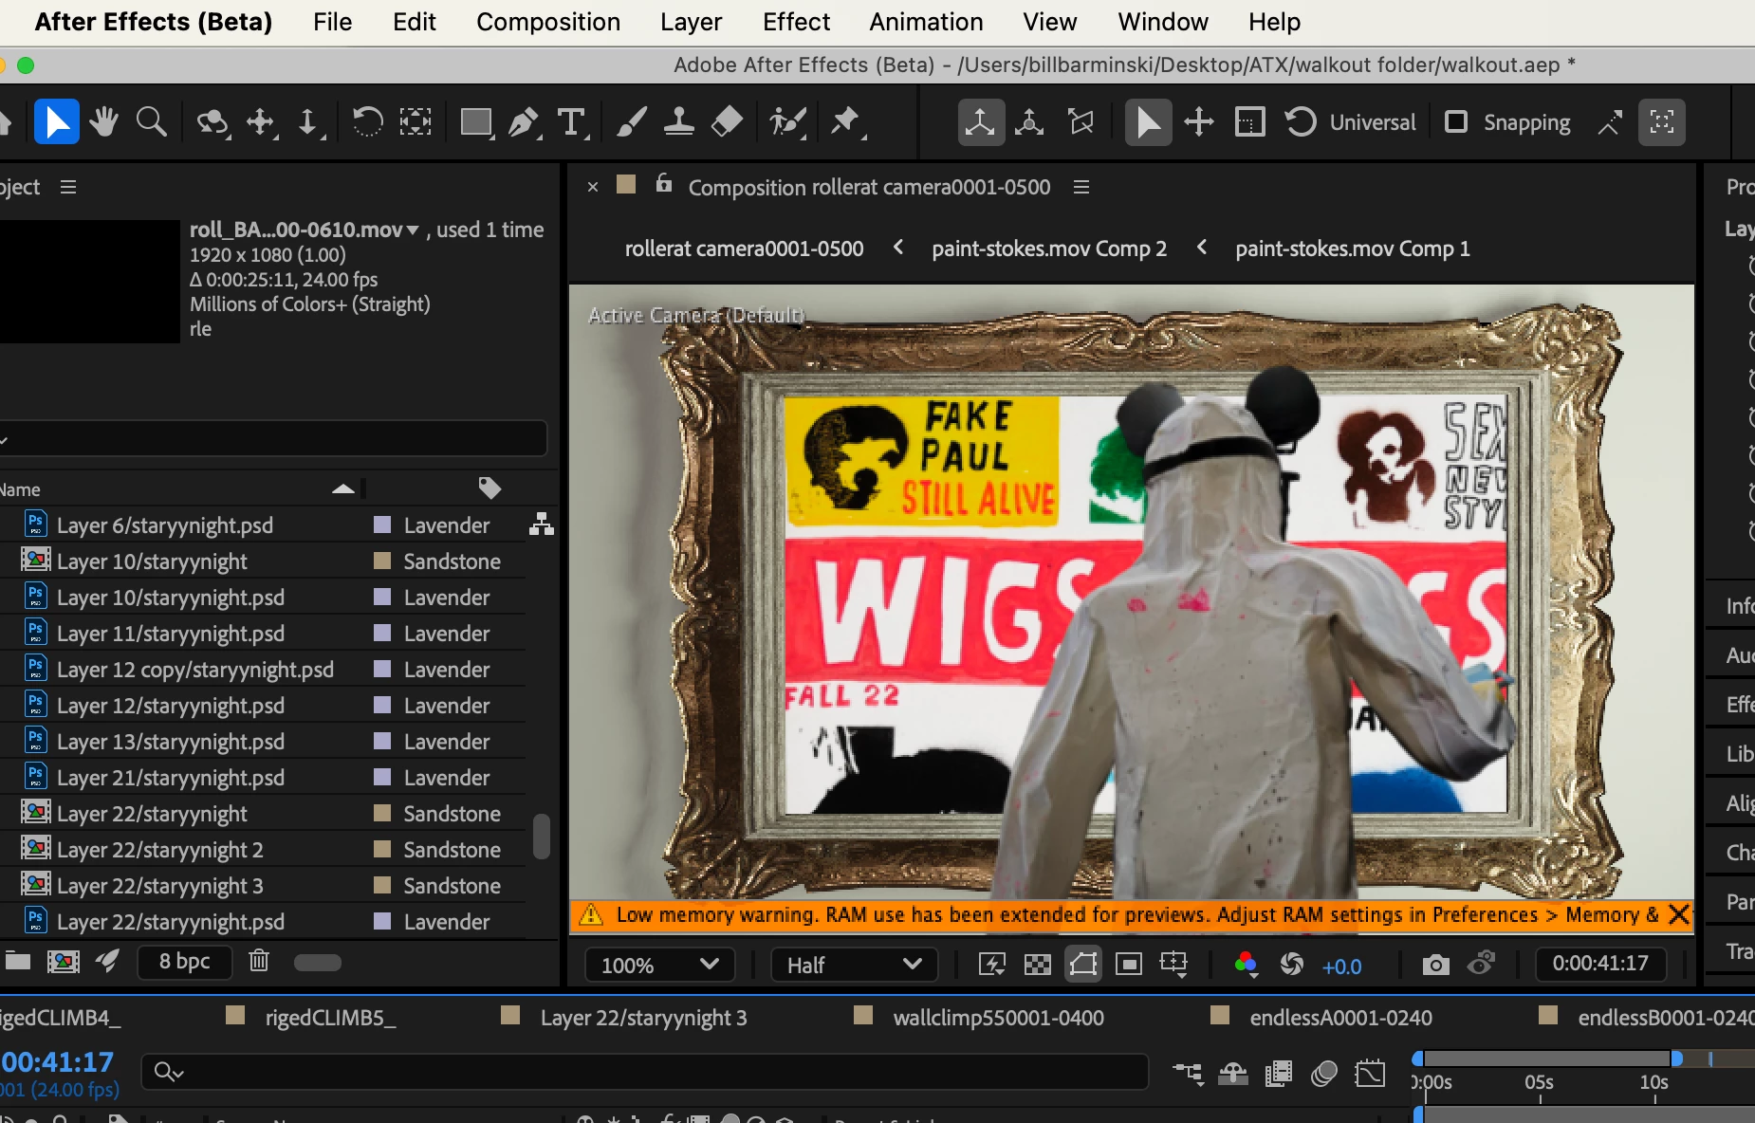1755x1123 pixels.
Task: Open the roll_BA footage name dropdown arrow
Action: pos(413,230)
